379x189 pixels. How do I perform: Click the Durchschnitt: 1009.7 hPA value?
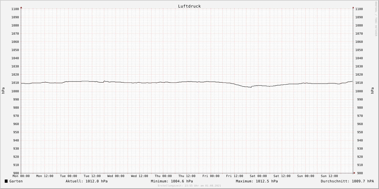point(347,181)
